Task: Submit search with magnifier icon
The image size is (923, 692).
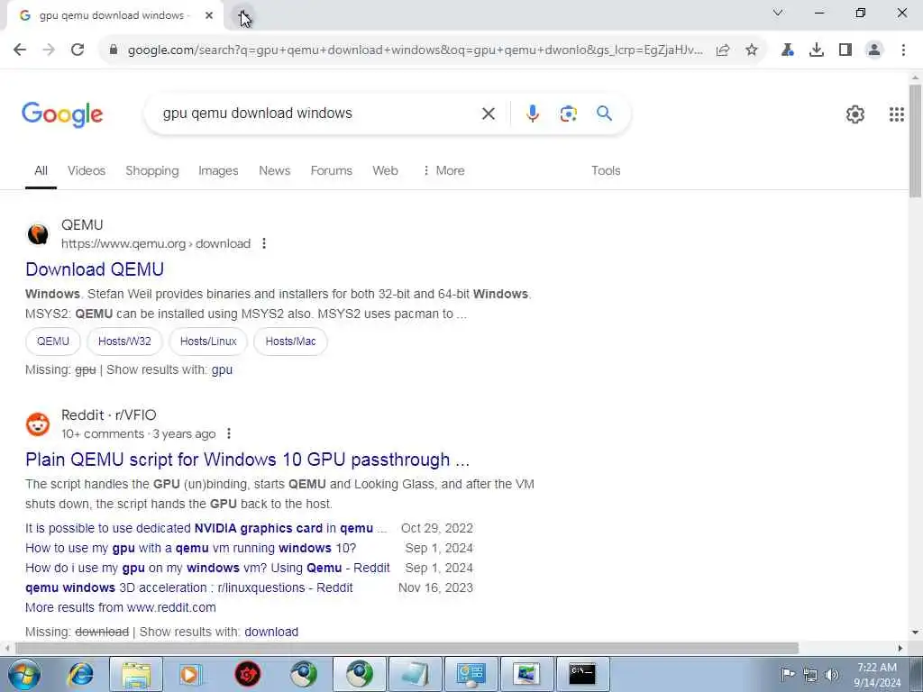Action: pyautogui.click(x=605, y=114)
